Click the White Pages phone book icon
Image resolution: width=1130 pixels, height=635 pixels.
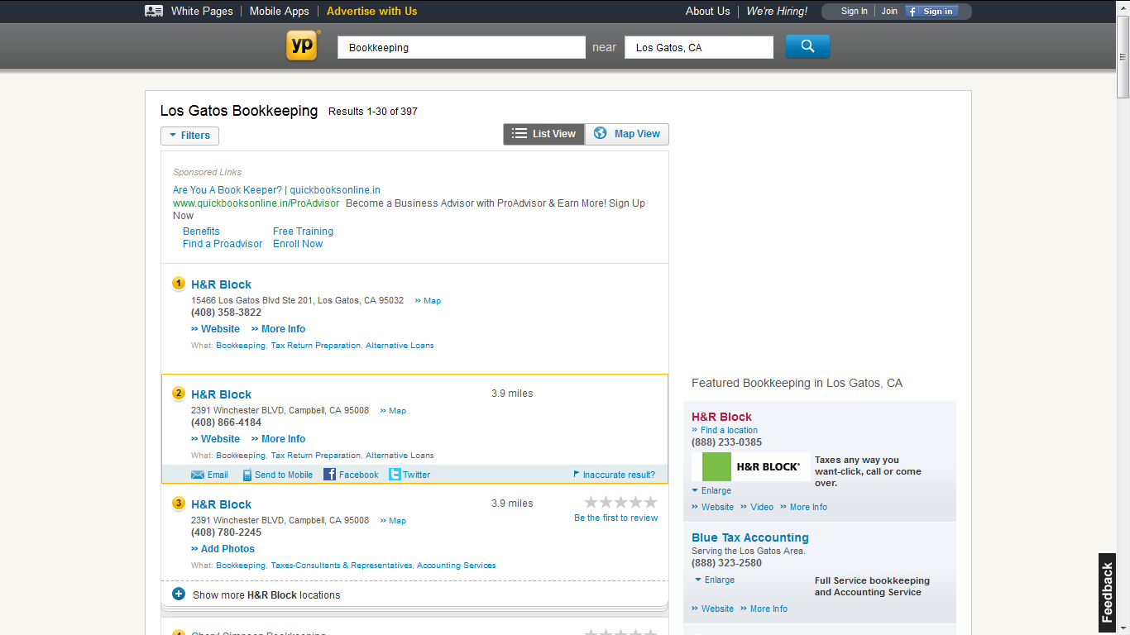(154, 11)
